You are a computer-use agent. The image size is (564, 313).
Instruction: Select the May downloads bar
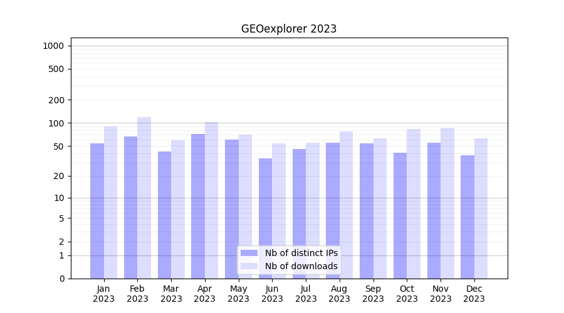(245, 207)
